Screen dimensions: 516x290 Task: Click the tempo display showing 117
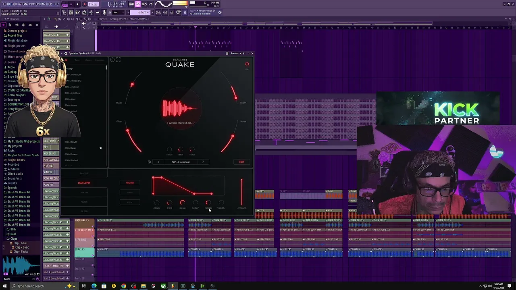(x=94, y=4)
